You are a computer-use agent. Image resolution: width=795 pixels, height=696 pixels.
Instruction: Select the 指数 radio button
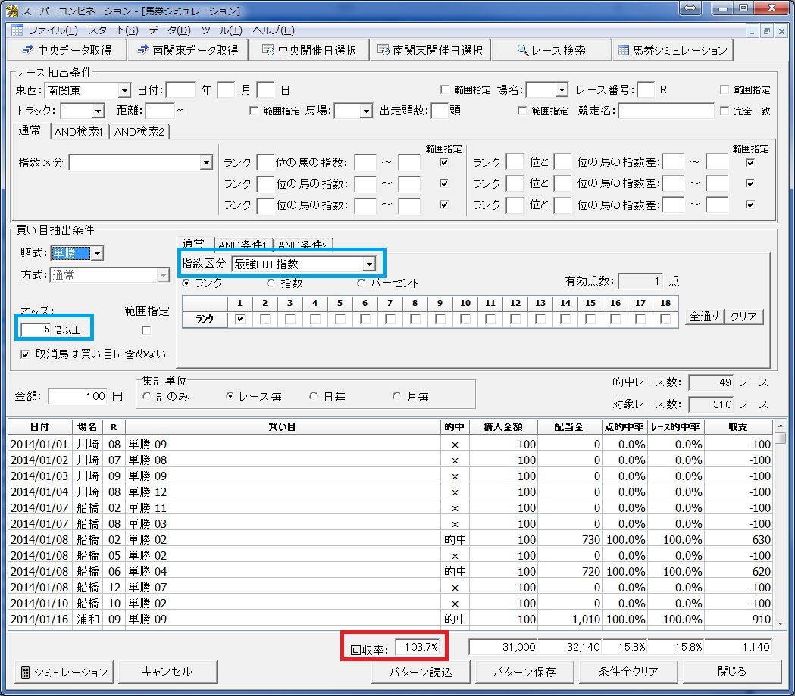pyautogui.click(x=271, y=283)
